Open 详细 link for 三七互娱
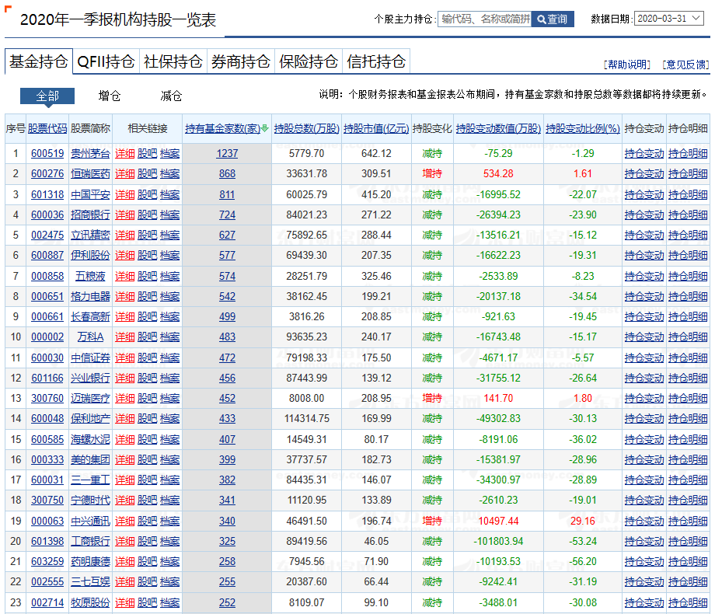 124,581
